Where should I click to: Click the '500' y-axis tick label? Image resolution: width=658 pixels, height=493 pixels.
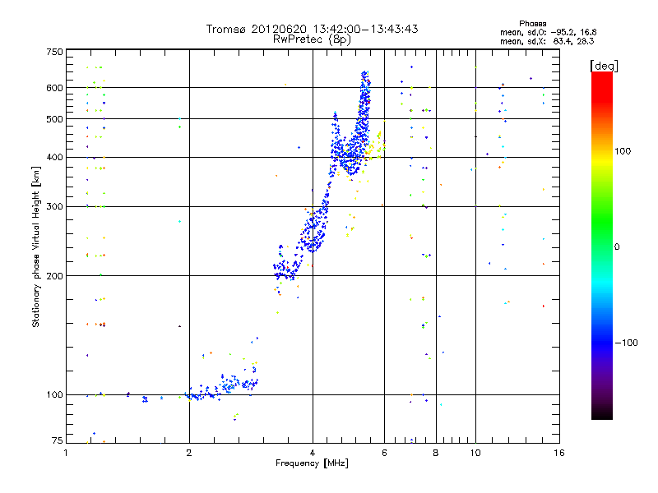[x=54, y=119]
